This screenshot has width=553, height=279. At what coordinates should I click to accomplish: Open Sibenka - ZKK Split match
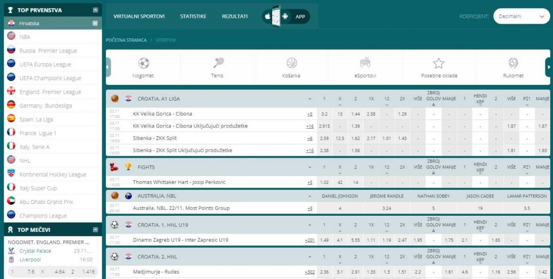tap(155, 138)
